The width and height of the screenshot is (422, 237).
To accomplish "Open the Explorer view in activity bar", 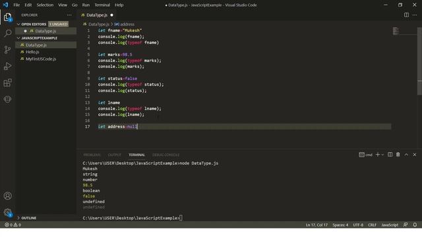I will [x=7, y=17].
